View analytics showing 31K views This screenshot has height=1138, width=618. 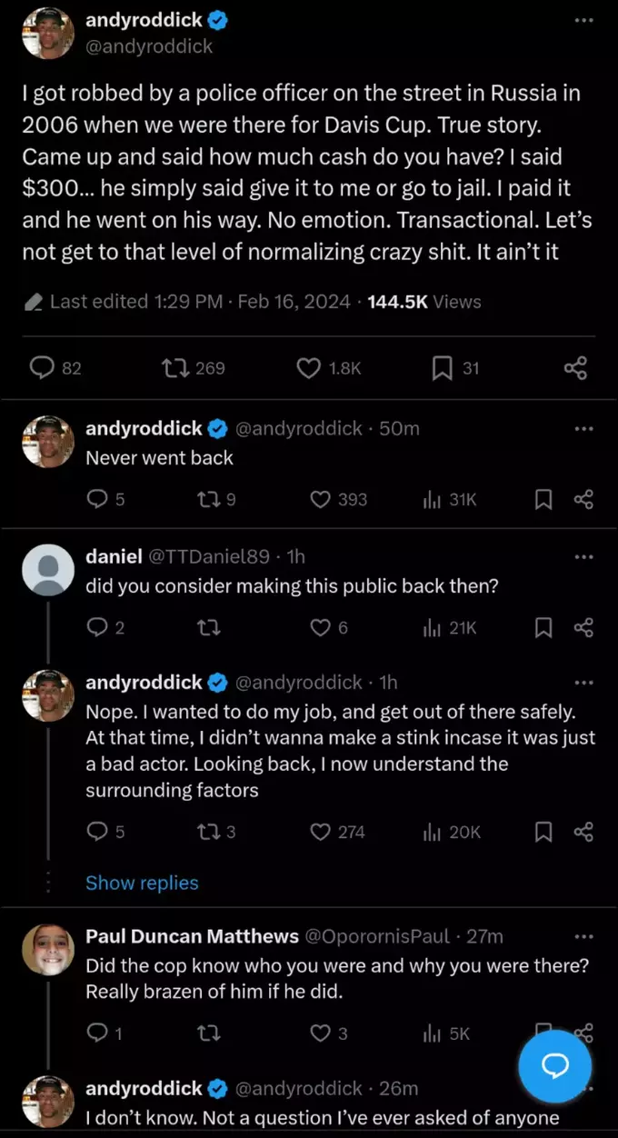(451, 499)
